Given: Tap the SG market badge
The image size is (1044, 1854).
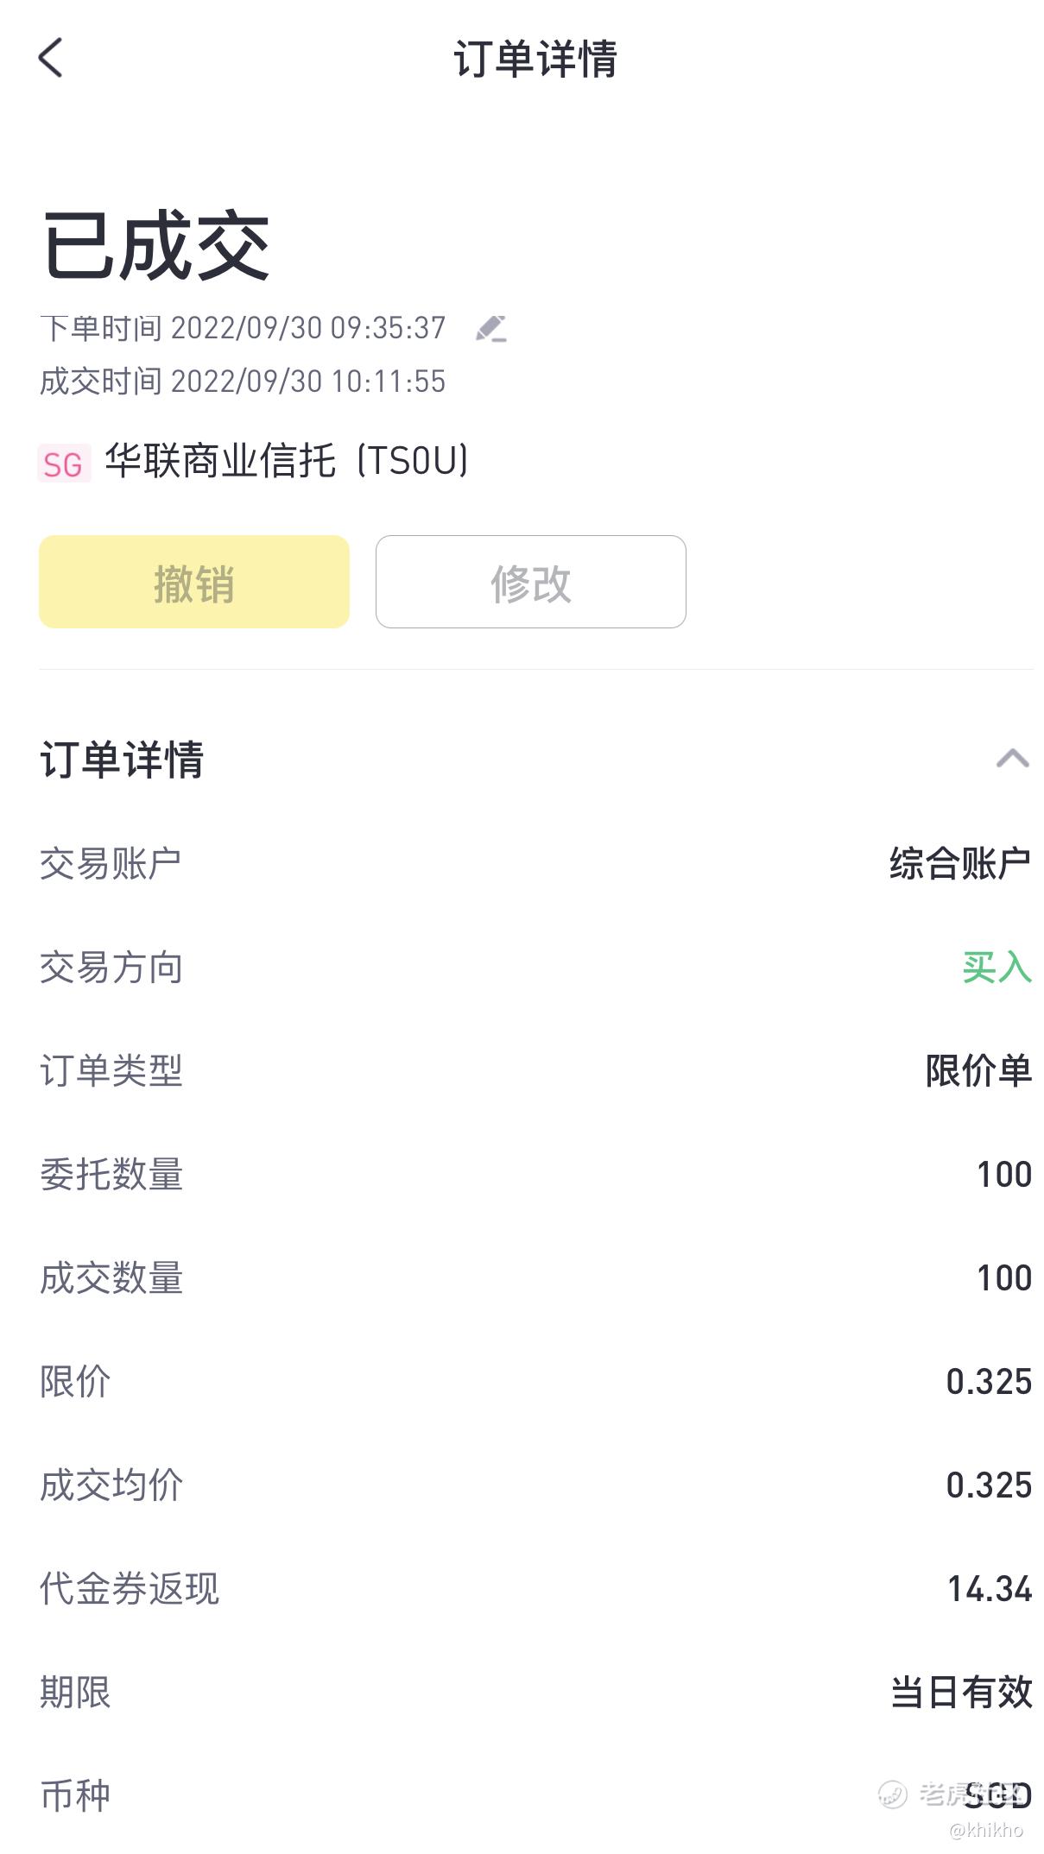Looking at the screenshot, I should click(64, 463).
